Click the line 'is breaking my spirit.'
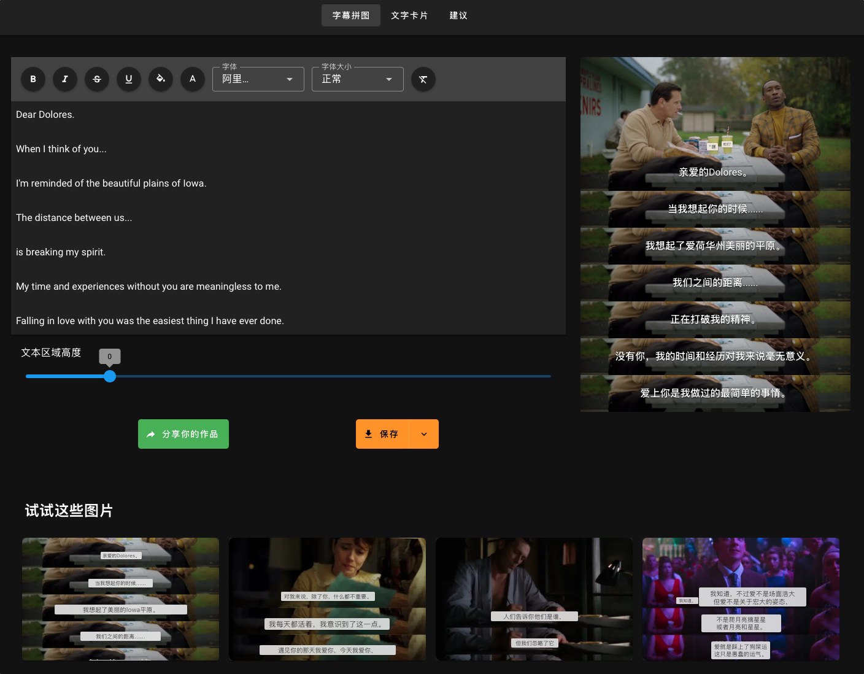This screenshot has width=864, height=674. pyautogui.click(x=61, y=252)
